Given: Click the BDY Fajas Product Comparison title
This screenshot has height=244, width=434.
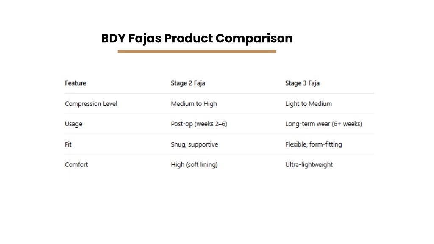Looking at the screenshot, I should pyautogui.click(x=197, y=39).
